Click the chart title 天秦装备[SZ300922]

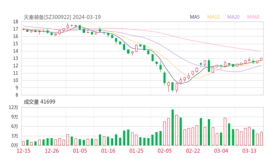click(47, 17)
